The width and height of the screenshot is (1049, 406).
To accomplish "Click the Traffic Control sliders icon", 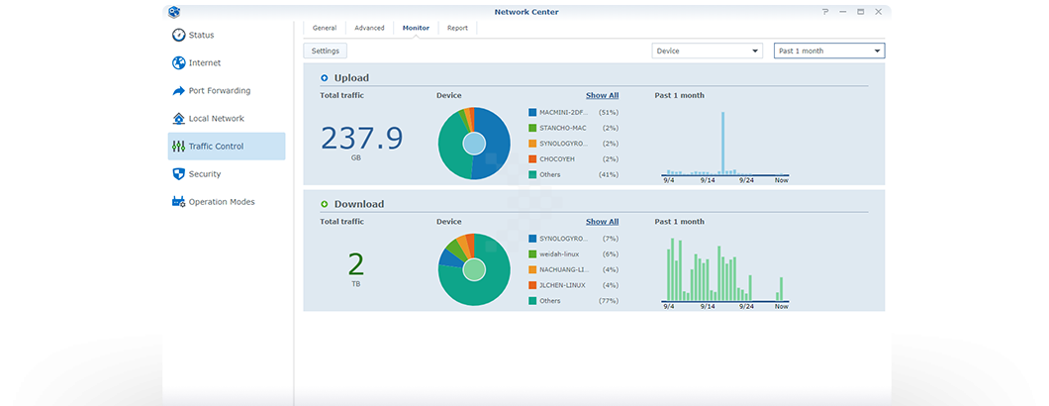I will [x=178, y=146].
